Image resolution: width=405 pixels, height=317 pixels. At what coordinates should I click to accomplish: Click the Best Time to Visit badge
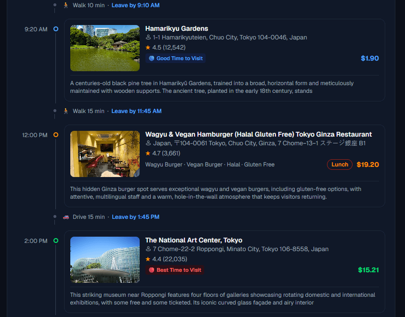(x=175, y=270)
